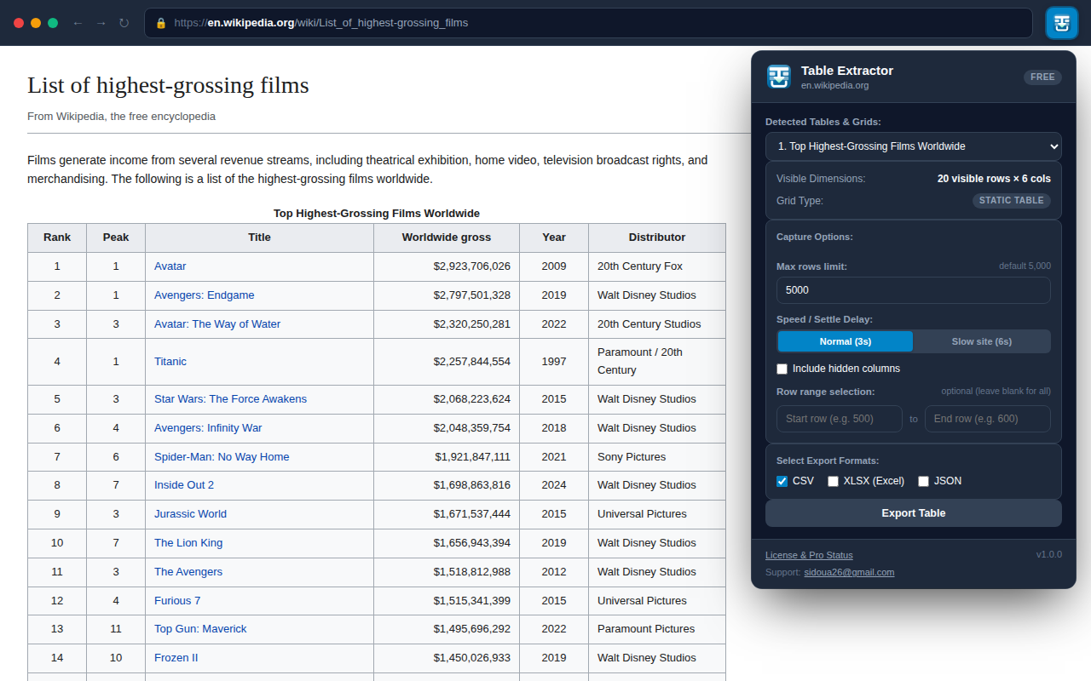Open the Avengers: Endgame link

coord(205,295)
